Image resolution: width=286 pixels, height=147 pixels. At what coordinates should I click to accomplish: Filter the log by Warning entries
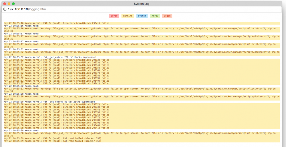(128, 16)
